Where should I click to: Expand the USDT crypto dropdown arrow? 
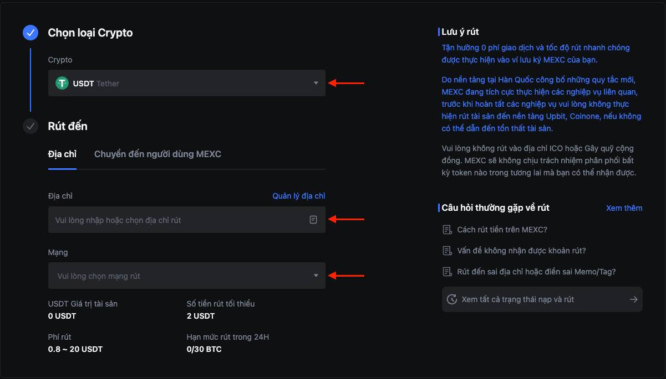click(316, 83)
